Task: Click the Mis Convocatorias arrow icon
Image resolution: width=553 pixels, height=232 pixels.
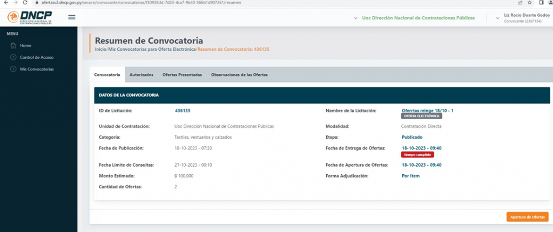Action: (x=13, y=69)
